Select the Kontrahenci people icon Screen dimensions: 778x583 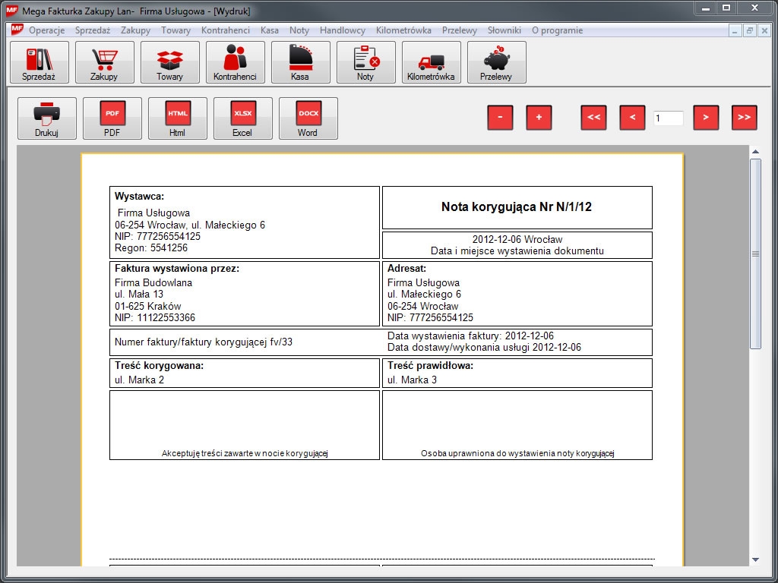tap(236, 62)
